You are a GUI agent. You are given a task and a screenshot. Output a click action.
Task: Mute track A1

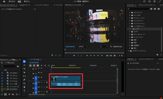coord(42,82)
